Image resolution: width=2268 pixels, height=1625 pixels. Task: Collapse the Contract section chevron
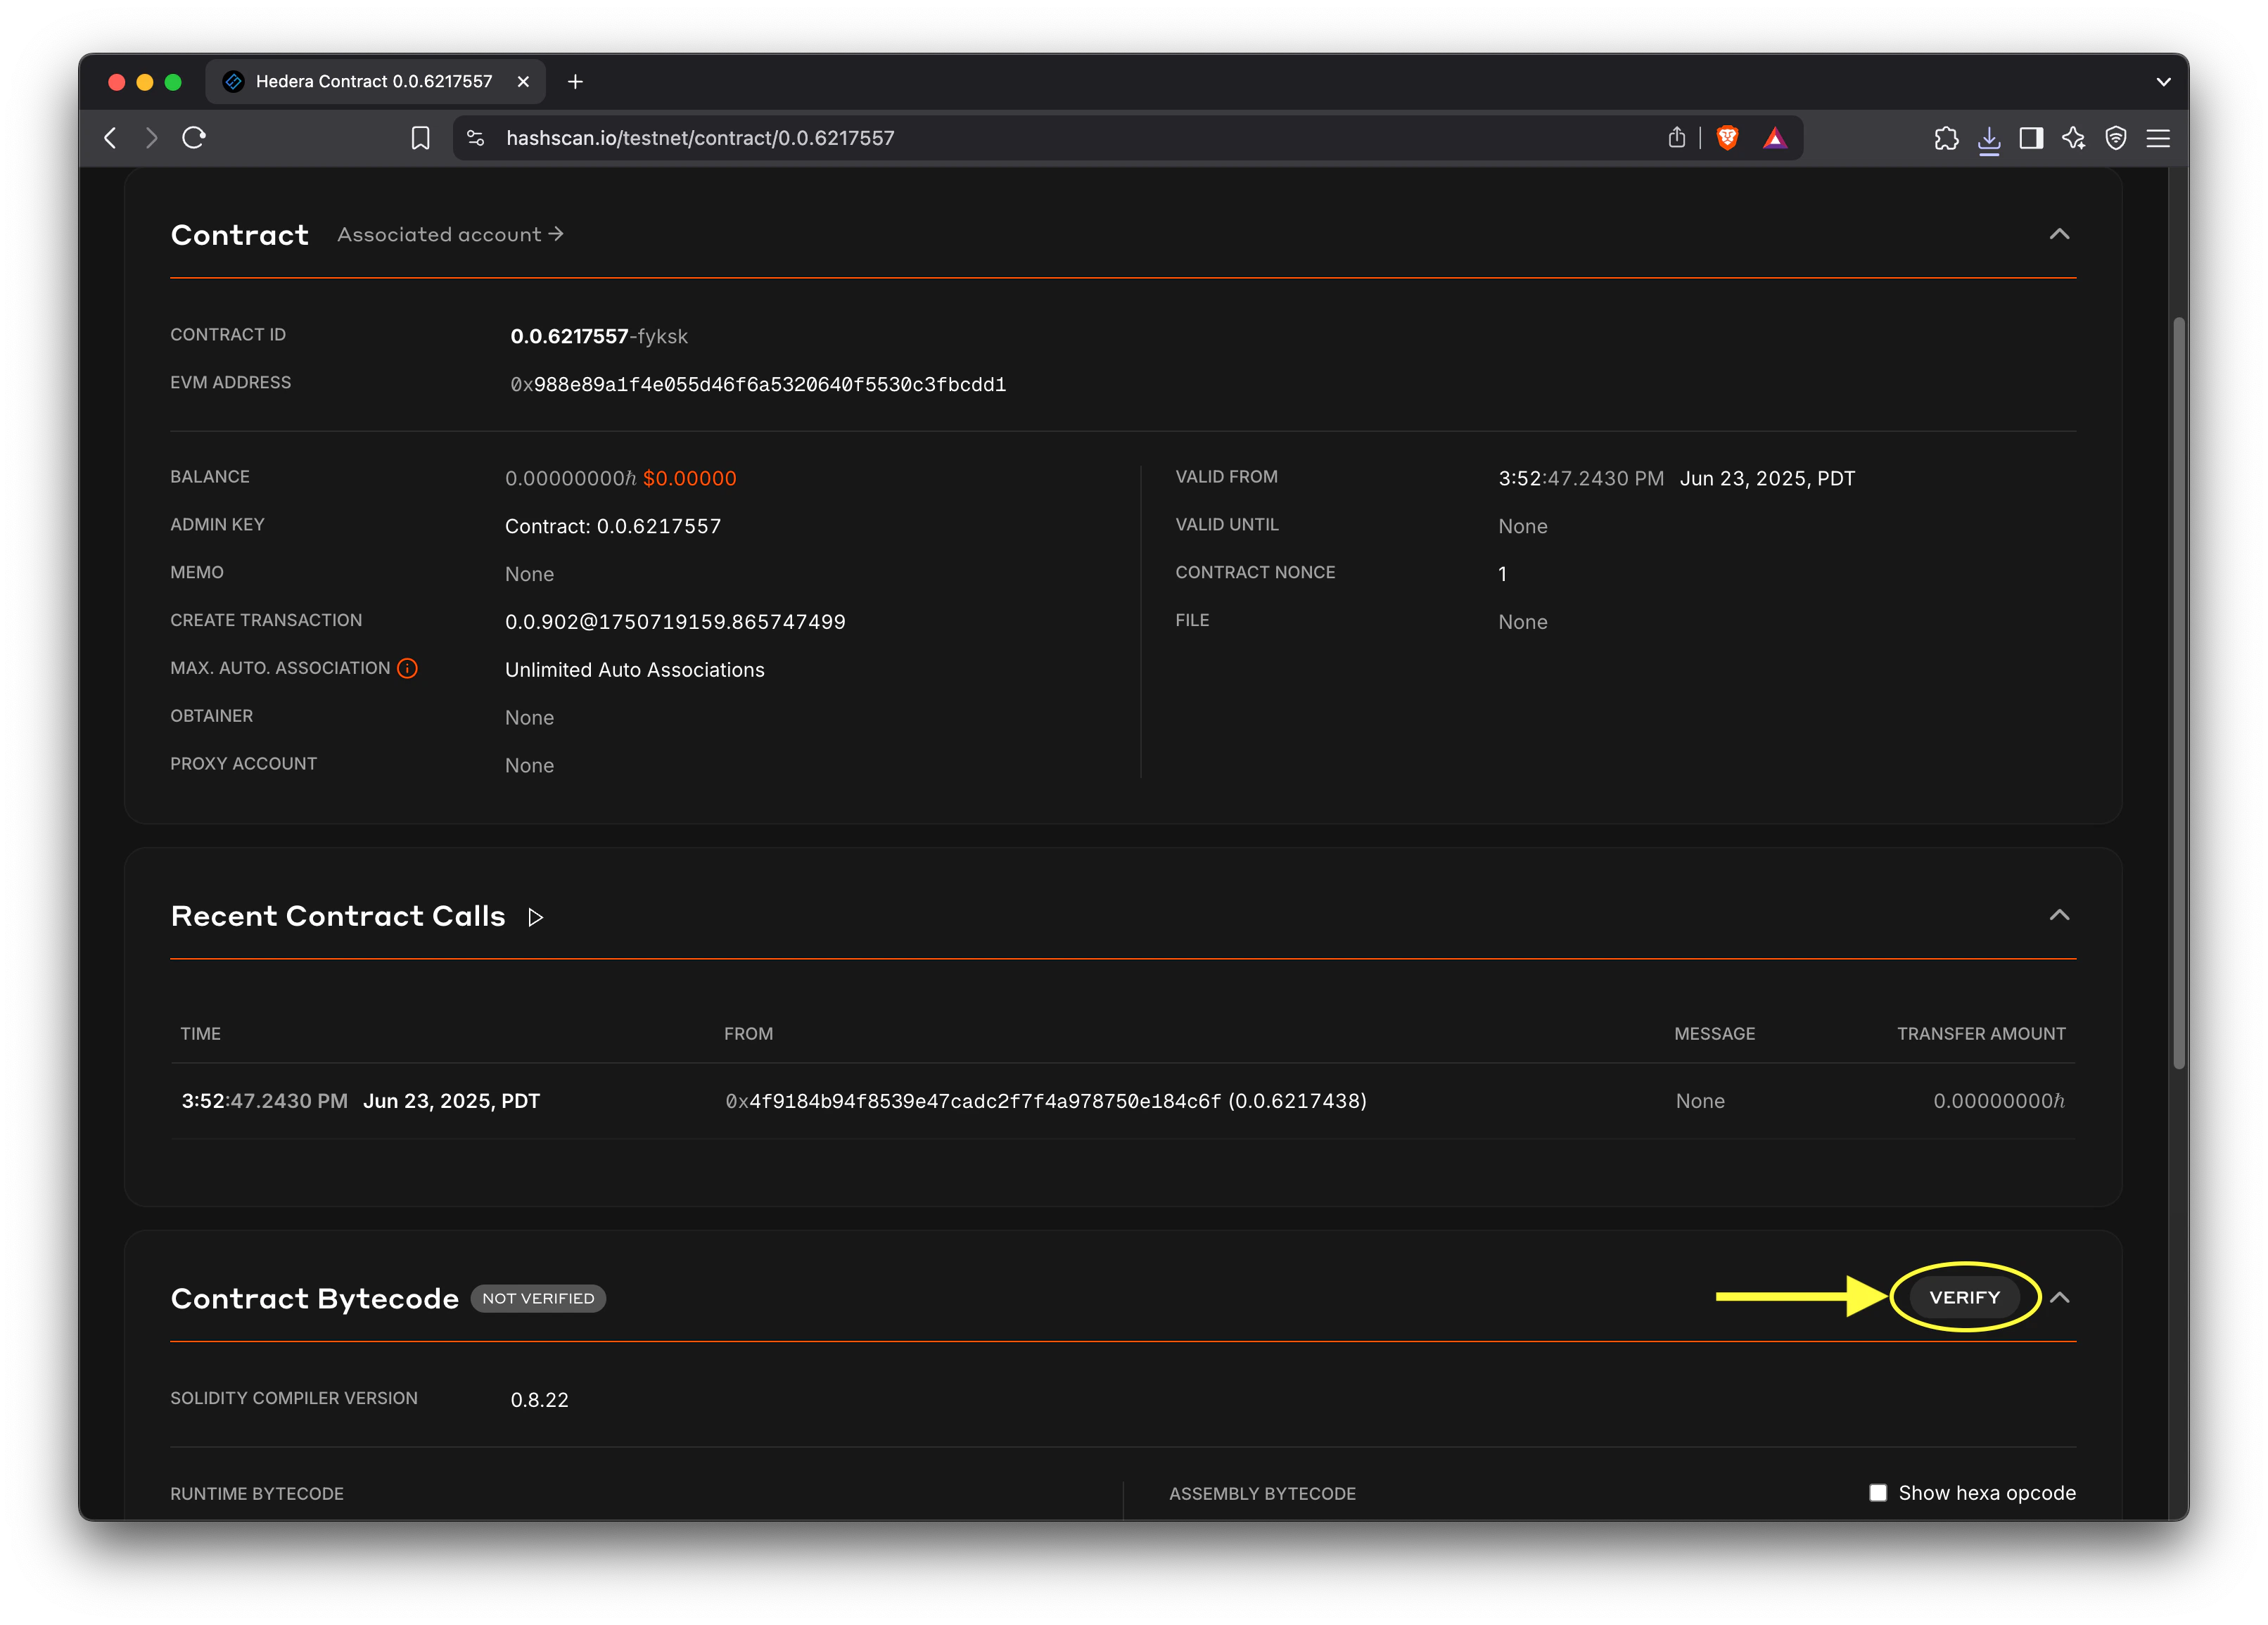(x=2059, y=234)
